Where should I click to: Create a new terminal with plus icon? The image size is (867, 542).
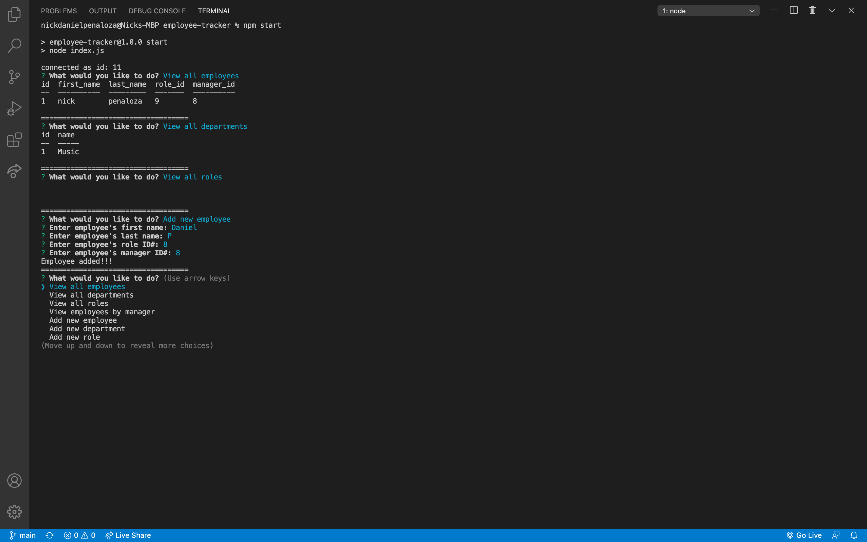tap(774, 11)
